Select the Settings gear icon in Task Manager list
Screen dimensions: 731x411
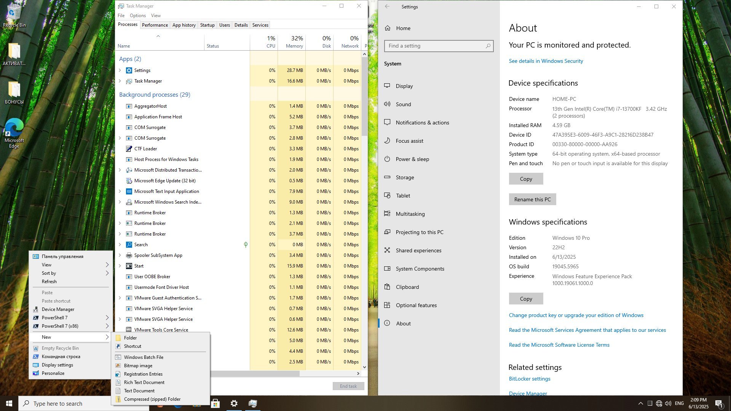[x=129, y=70]
